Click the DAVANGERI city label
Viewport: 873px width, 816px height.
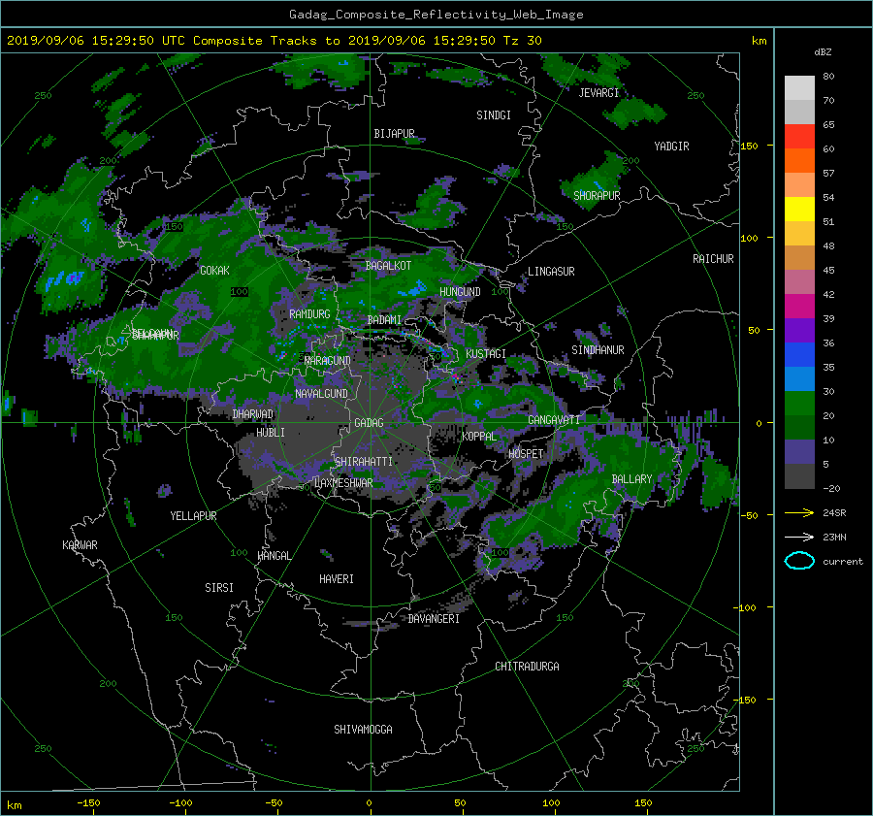click(434, 619)
